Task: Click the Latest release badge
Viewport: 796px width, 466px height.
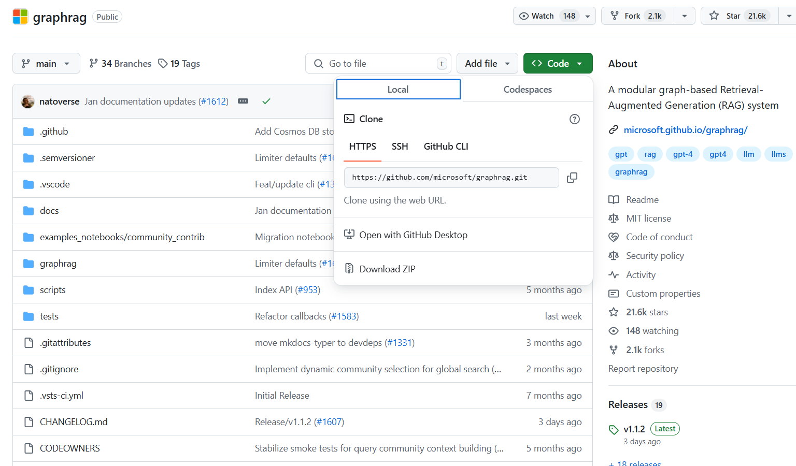Action: [x=665, y=429]
